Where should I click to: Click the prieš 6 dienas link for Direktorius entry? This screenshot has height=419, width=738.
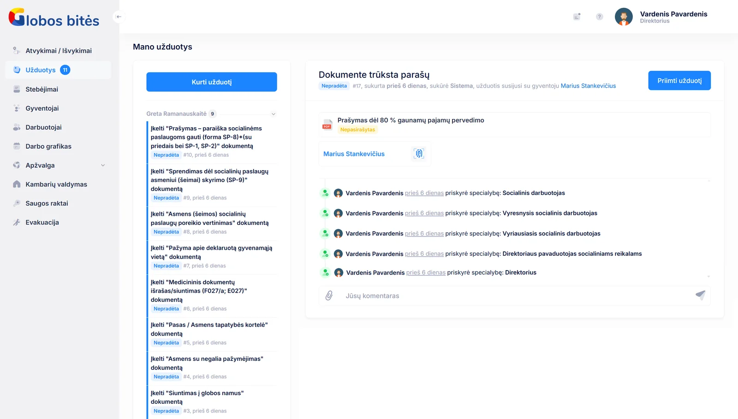[x=426, y=272]
